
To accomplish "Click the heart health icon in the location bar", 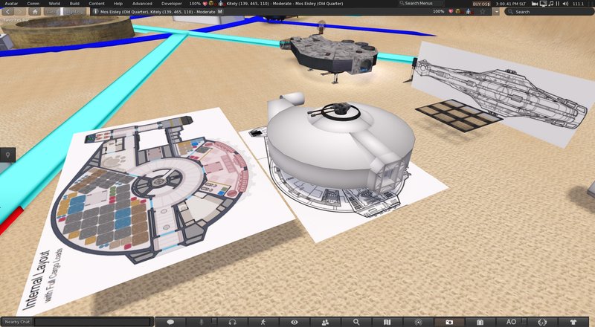I will (x=451, y=12).
